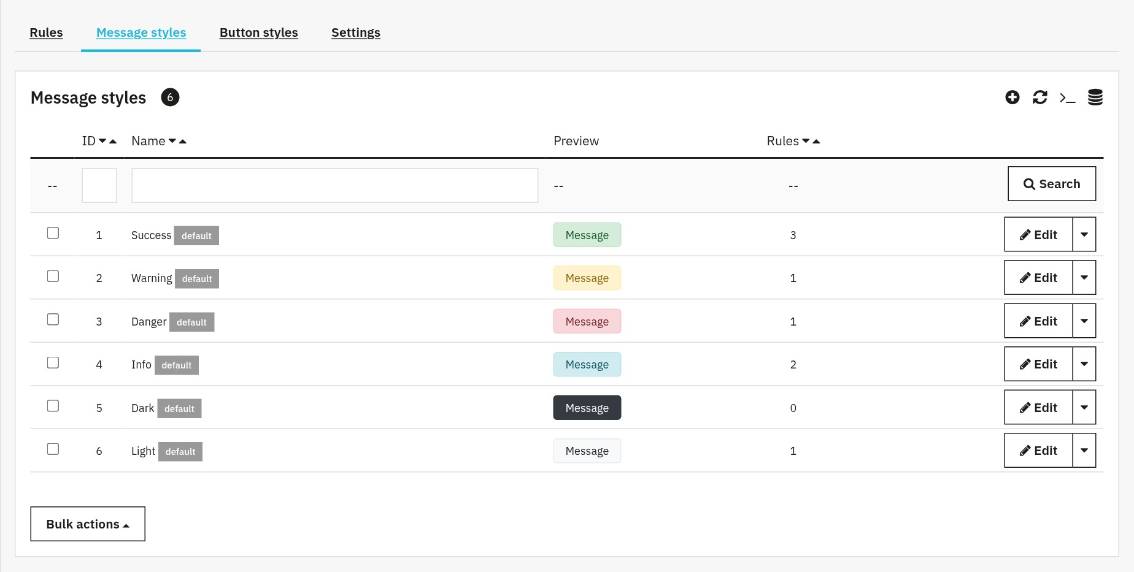This screenshot has height=572, width=1134.
Task: Sort Rules column descending with down arrow
Action: pos(806,141)
